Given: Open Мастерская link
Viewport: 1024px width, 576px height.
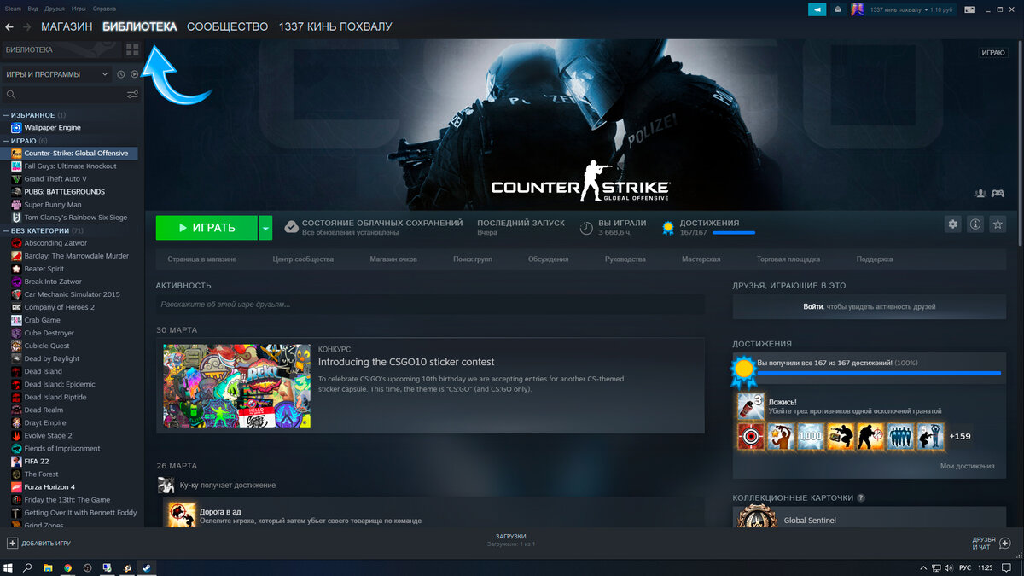Looking at the screenshot, I should [701, 259].
